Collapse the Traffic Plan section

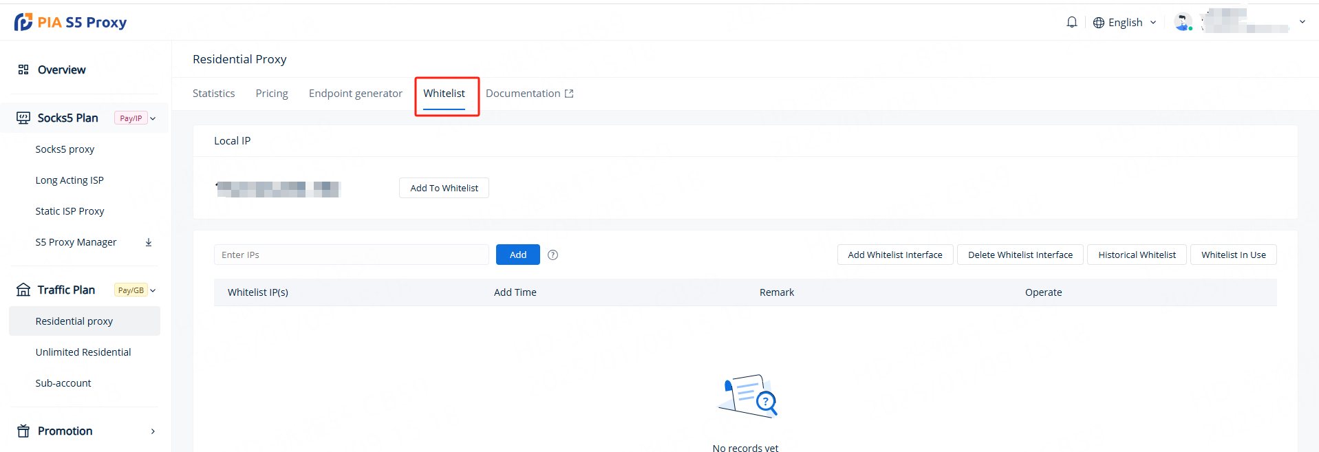[x=153, y=290]
